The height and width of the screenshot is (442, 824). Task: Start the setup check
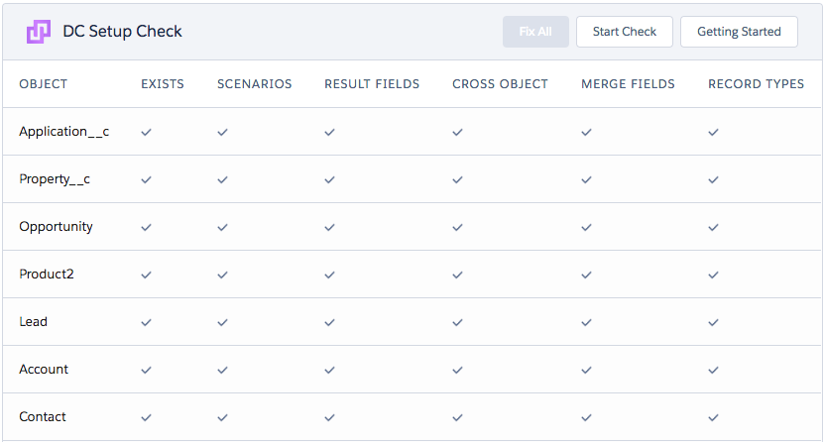625,32
